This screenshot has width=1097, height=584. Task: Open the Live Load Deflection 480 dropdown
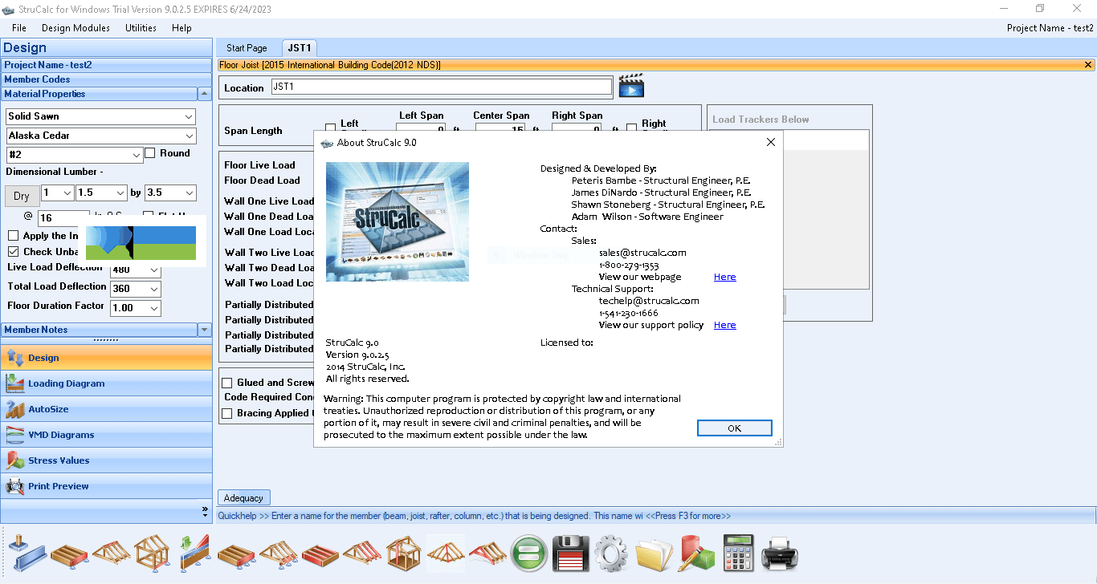[x=154, y=270]
